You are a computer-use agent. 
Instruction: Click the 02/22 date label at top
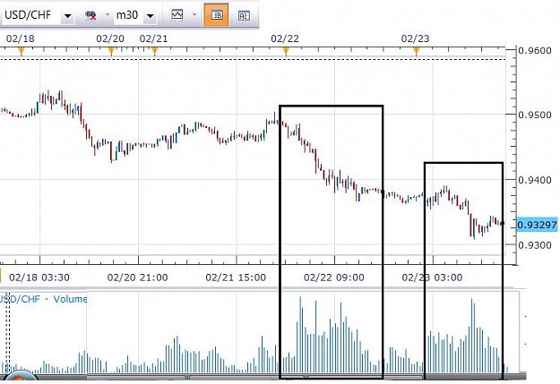[285, 38]
